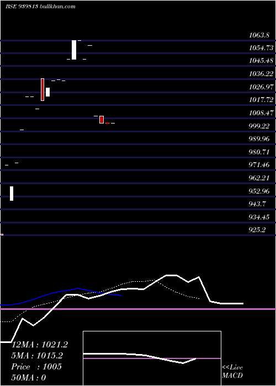Select the short white candle beside the tall red candle
The height and width of the screenshot is (386, 276).
[x=47, y=92]
